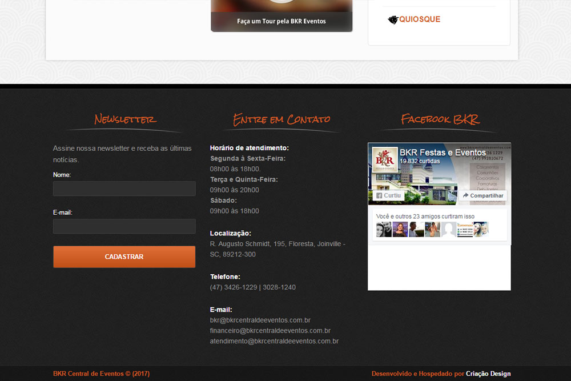This screenshot has width=571, height=381.
Task: Click 'Localização:' label
Action: coord(231,234)
